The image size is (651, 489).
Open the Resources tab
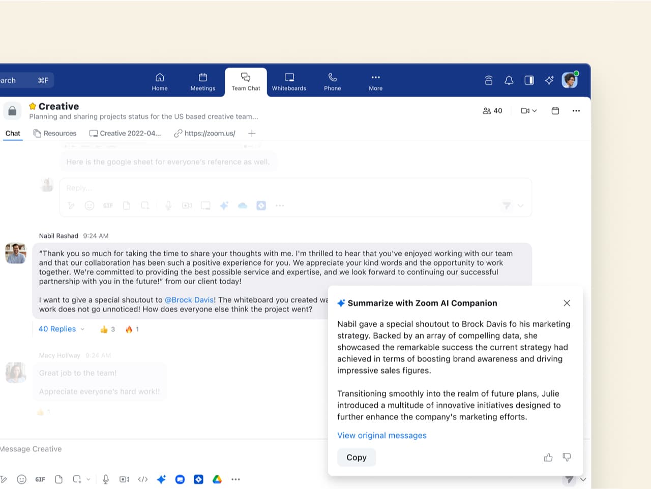click(x=55, y=133)
